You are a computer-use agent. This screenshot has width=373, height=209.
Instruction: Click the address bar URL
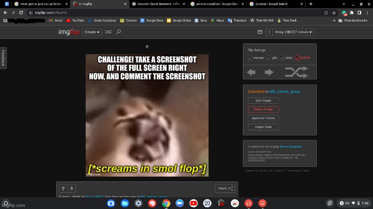51,13
